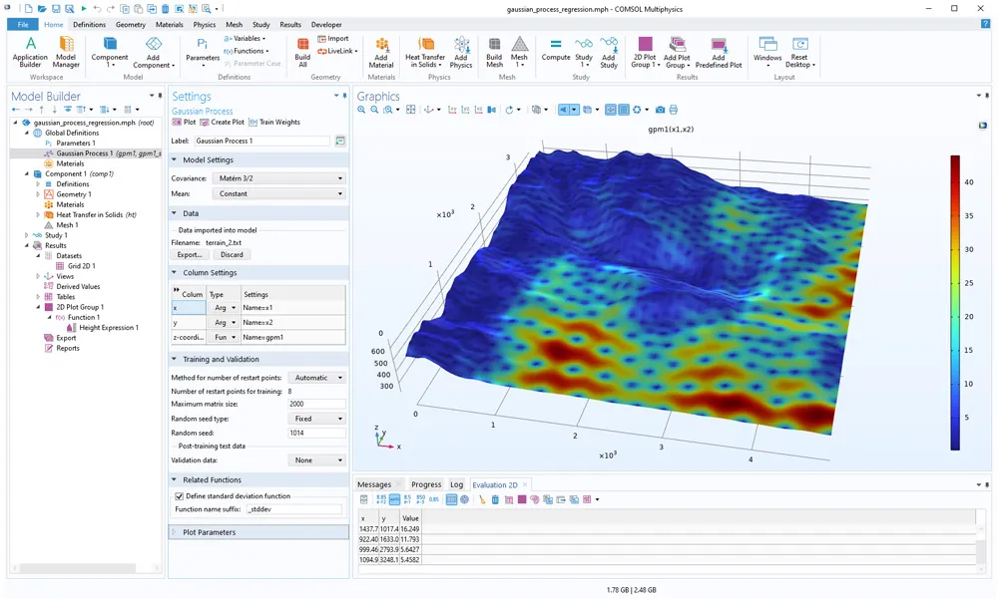The width and height of the screenshot is (998, 599).
Task: Toggle Define standard deviation function checkbox
Action: point(180,495)
